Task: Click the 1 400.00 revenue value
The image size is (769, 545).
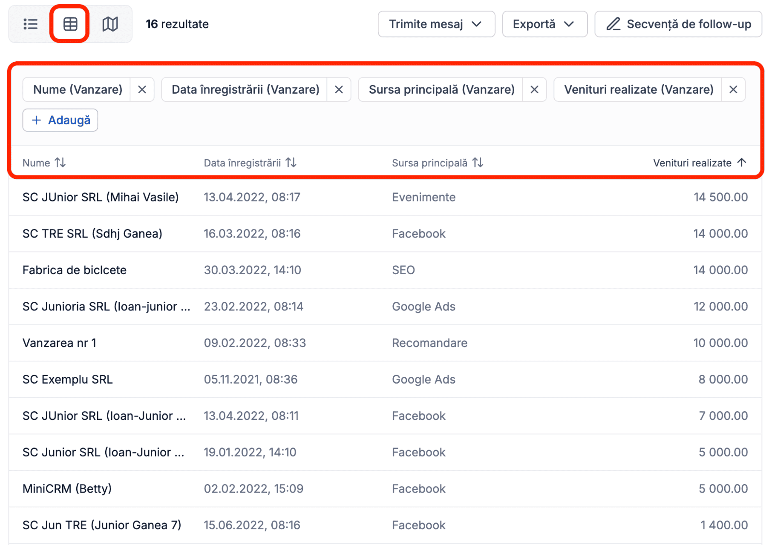Action: (724, 525)
